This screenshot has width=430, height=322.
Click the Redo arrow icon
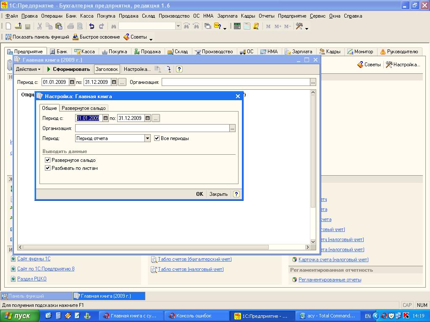[x=102, y=26]
